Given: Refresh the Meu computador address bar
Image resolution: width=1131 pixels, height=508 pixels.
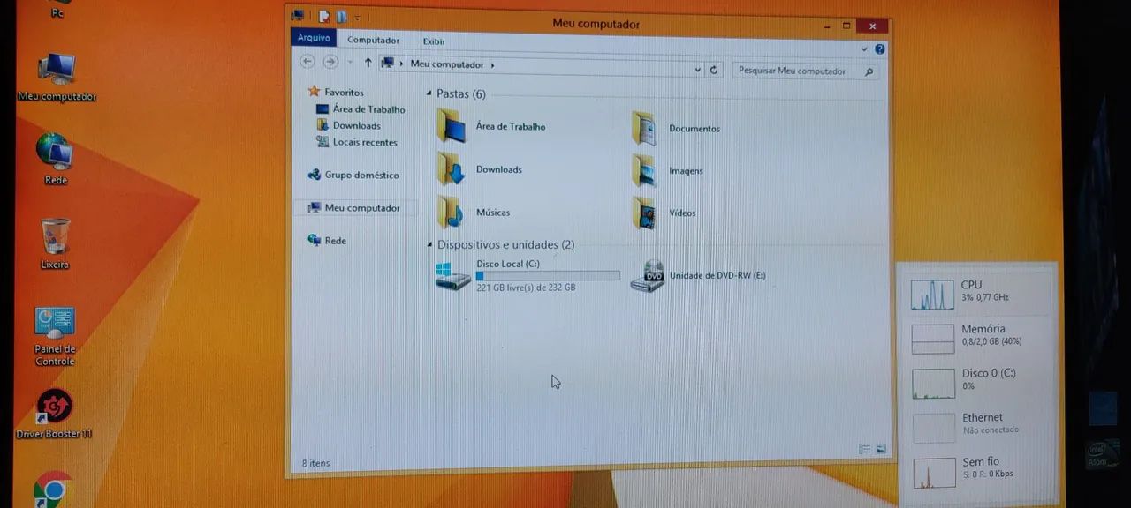Looking at the screenshot, I should (714, 70).
